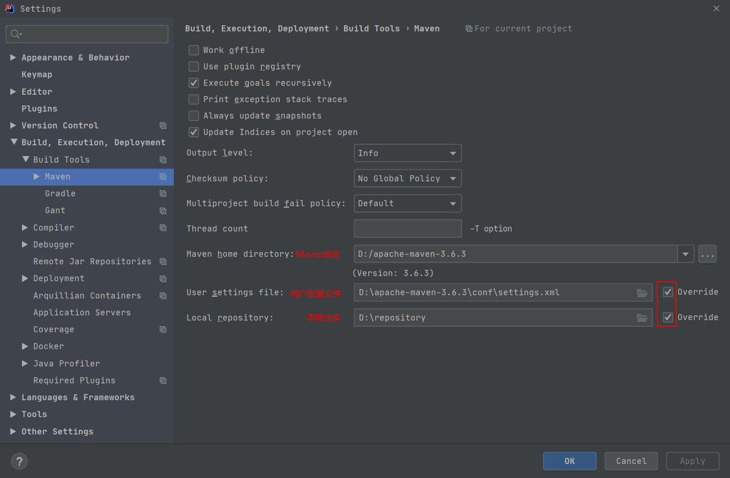Click folder icon for User settings file
Image resolution: width=730 pixels, height=478 pixels.
pyautogui.click(x=642, y=293)
